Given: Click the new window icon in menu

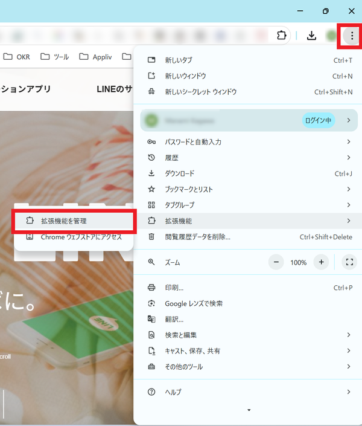Looking at the screenshot, I should click(x=151, y=76).
